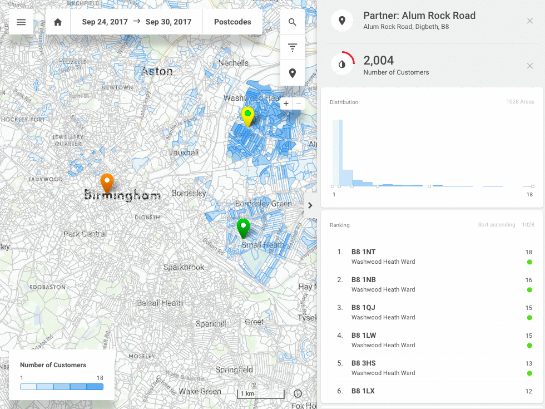Select B8 1QJ ranking entry

coord(383,312)
